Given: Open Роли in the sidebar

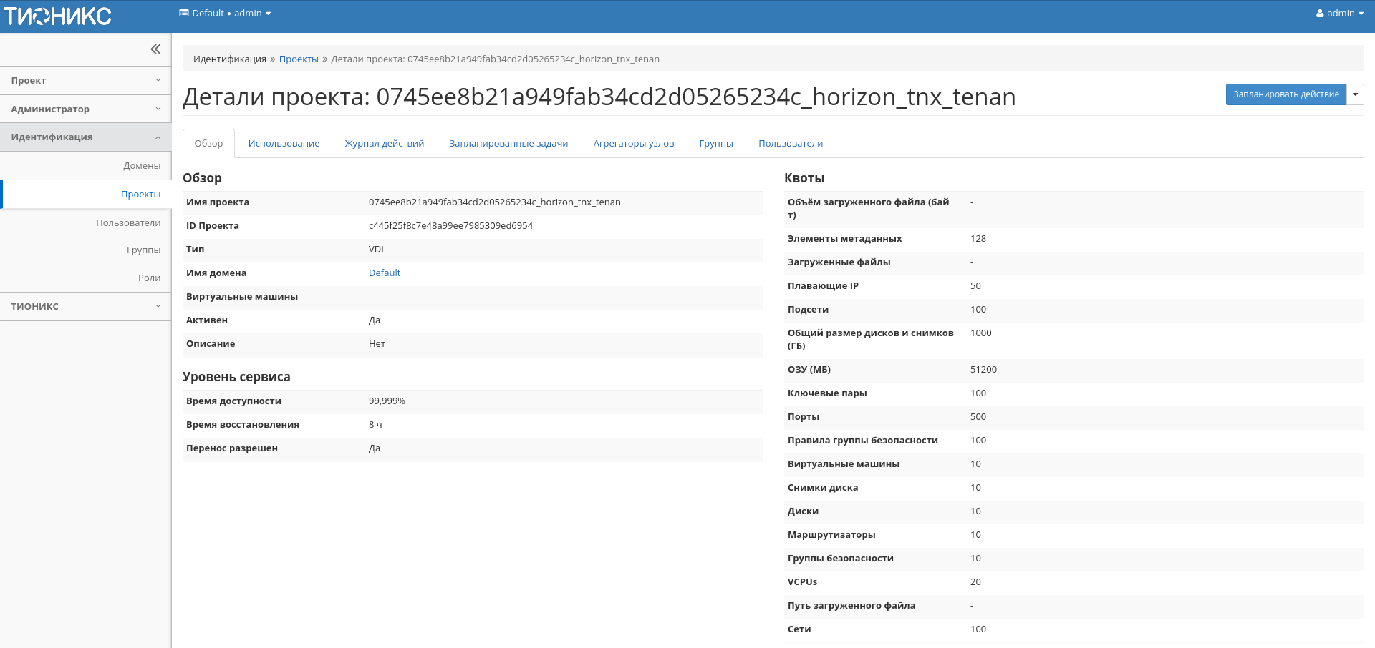Looking at the screenshot, I should click(149, 278).
